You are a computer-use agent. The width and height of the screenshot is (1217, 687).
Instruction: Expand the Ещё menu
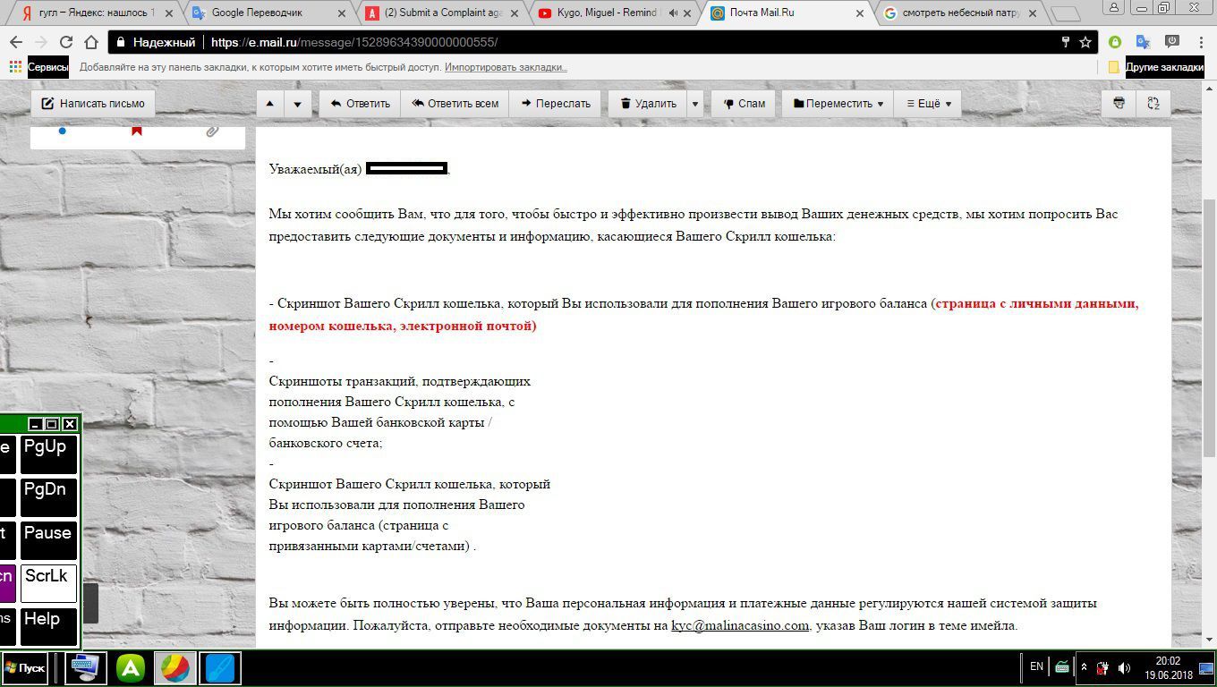[929, 104]
